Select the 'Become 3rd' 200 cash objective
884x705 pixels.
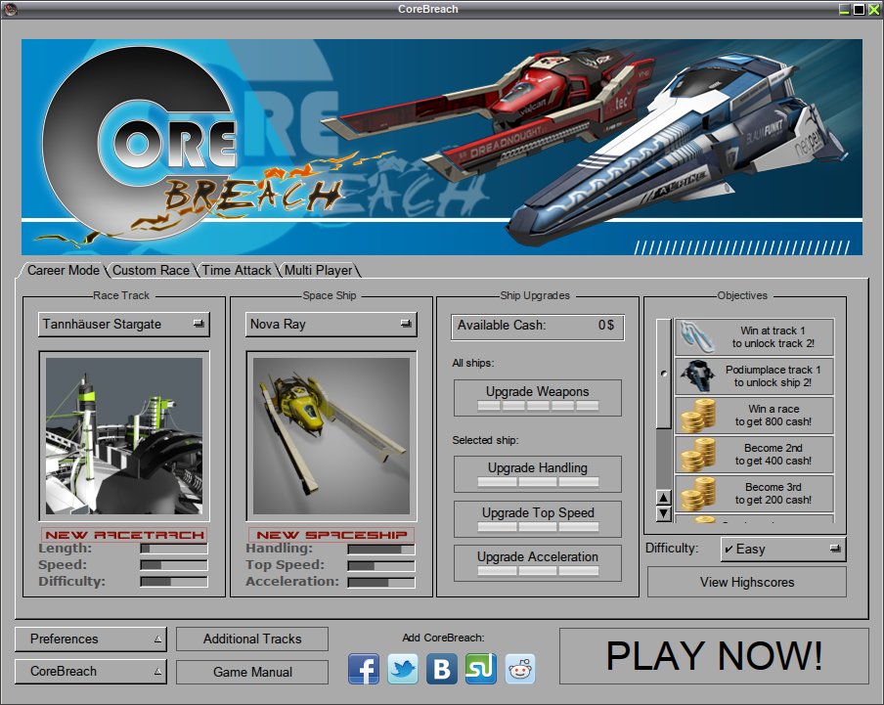point(754,493)
